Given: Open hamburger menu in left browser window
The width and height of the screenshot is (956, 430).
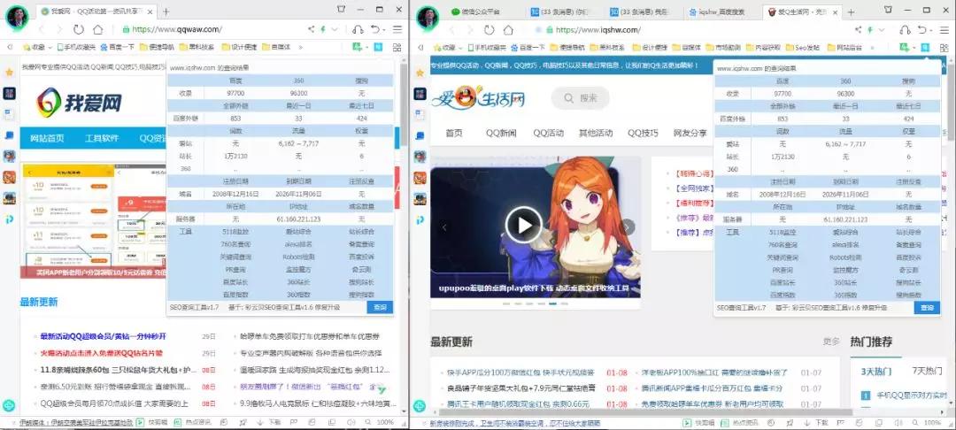Looking at the screenshot, I should [x=397, y=29].
